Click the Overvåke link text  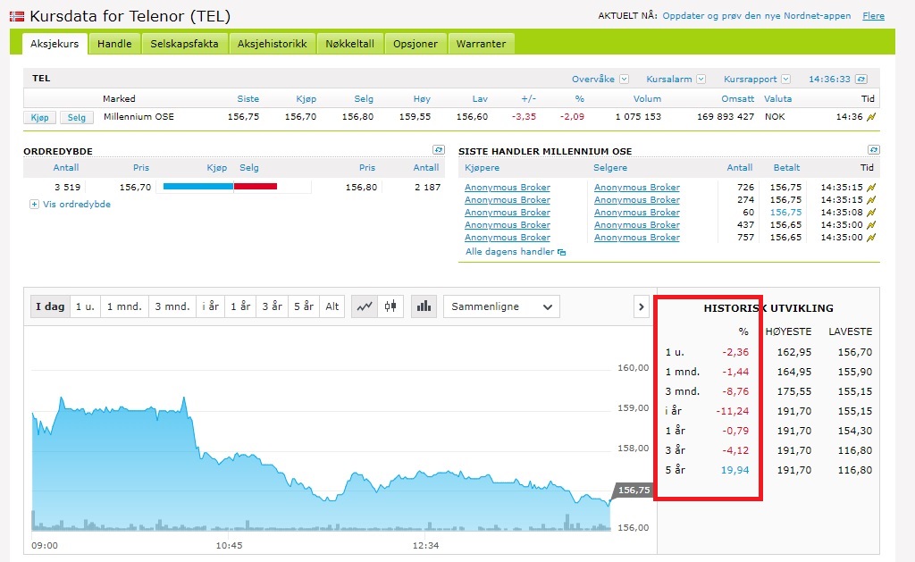pos(593,79)
